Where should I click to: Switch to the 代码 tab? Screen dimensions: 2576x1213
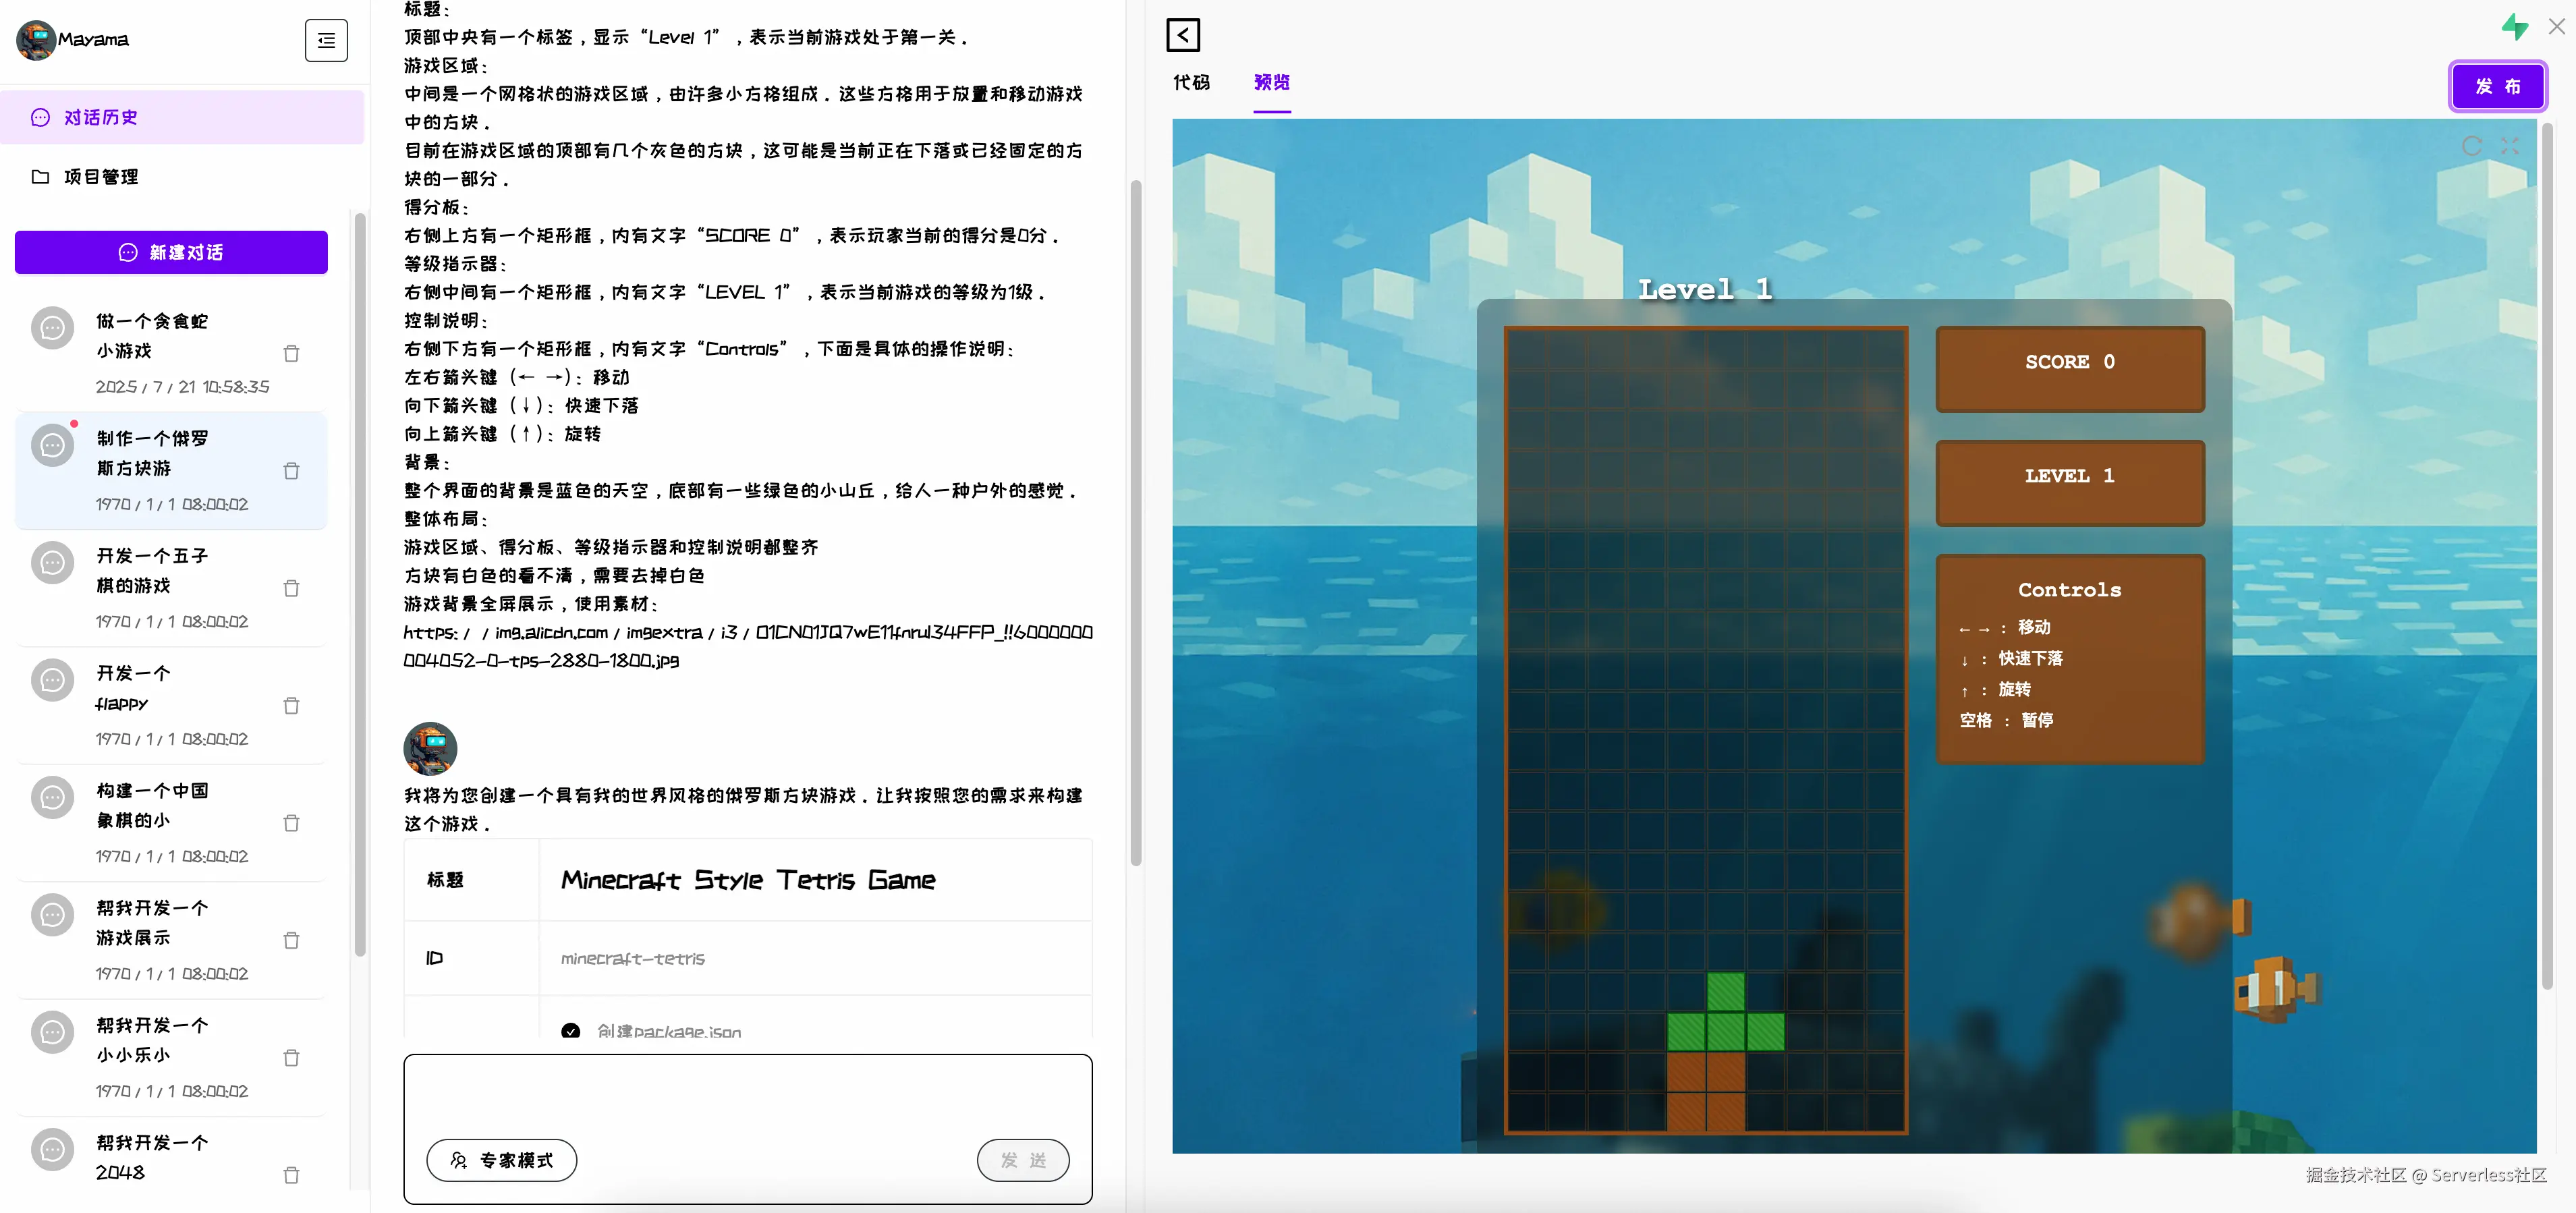click(x=1191, y=82)
